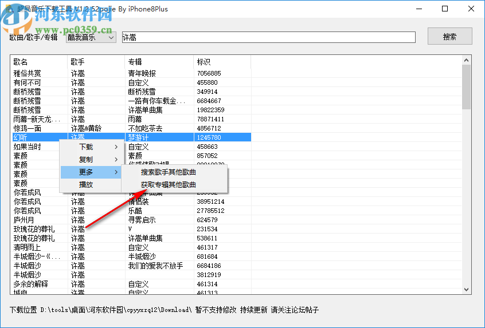Click the ID cell 19822359
485x328 pixels.
pos(210,110)
